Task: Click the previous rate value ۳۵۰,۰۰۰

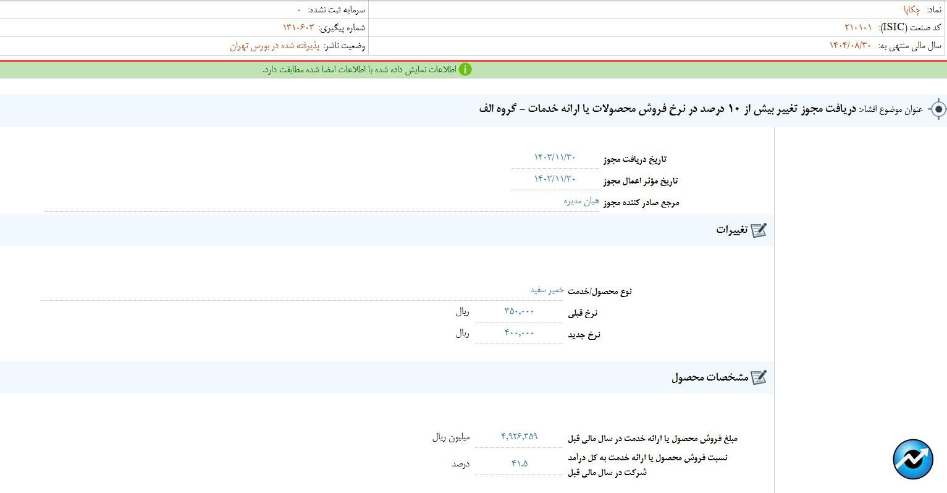Action: coord(519,311)
